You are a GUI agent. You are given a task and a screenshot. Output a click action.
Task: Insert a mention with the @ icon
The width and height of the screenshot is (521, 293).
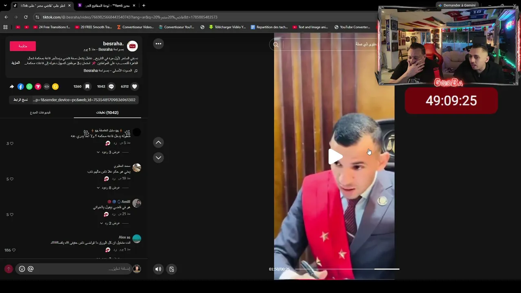[x=31, y=269]
